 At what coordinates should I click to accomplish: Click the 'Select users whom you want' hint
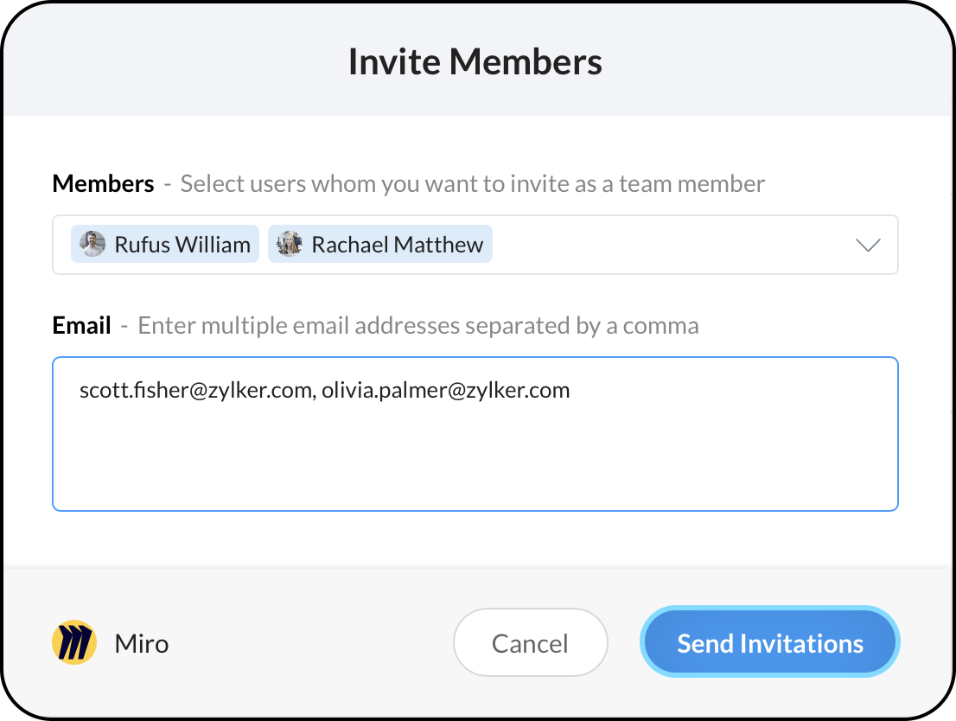point(472,184)
